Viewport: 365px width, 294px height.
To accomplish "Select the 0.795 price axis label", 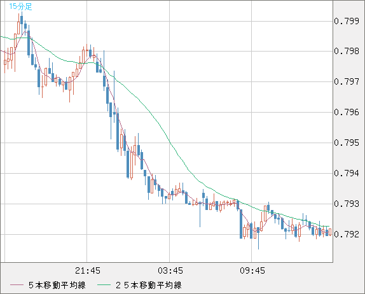I will click(347, 143).
